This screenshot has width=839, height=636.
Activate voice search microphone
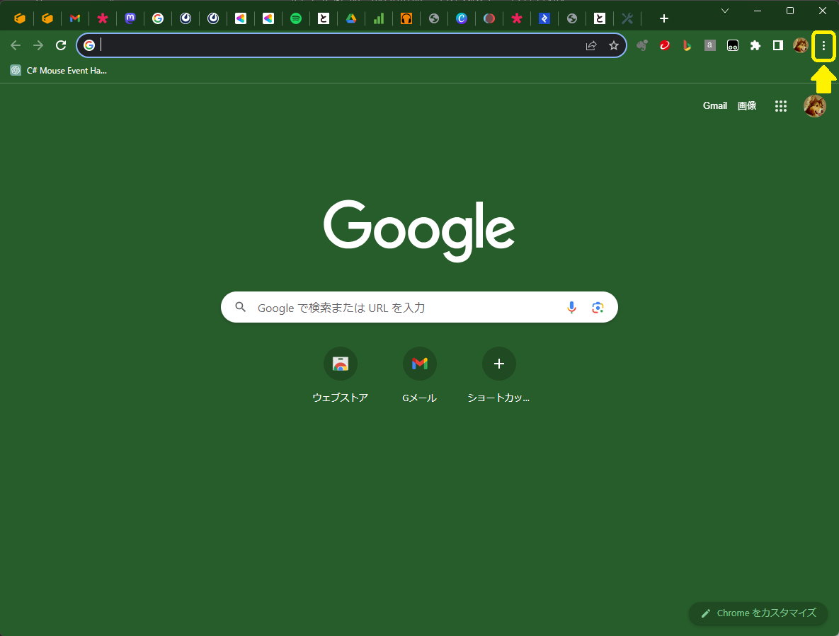click(571, 307)
